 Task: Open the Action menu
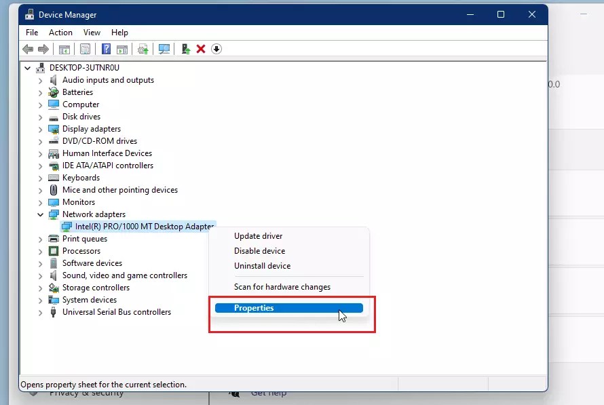click(x=60, y=32)
